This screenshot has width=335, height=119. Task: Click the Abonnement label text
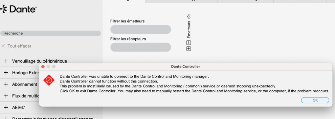point(25,84)
